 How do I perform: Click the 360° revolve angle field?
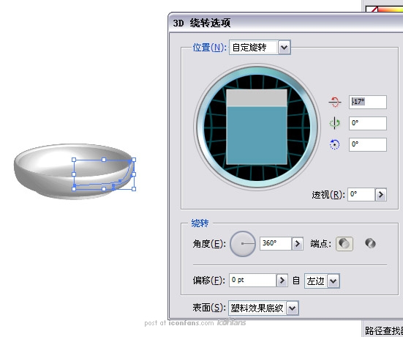[x=276, y=243]
